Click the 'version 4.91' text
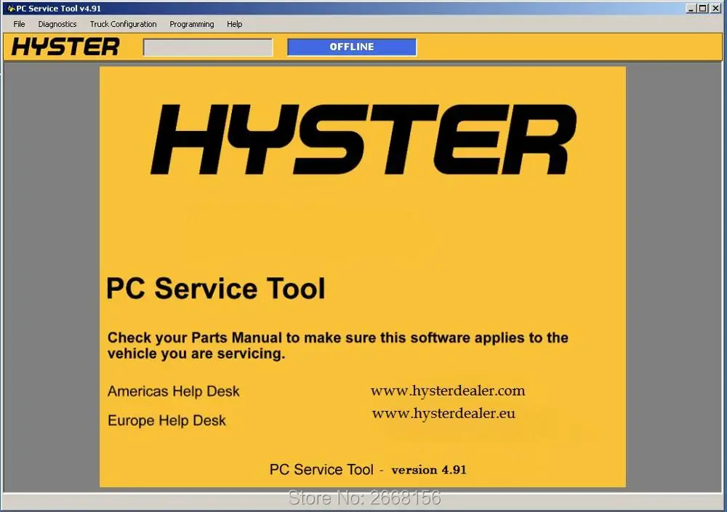727x512 pixels. (429, 470)
